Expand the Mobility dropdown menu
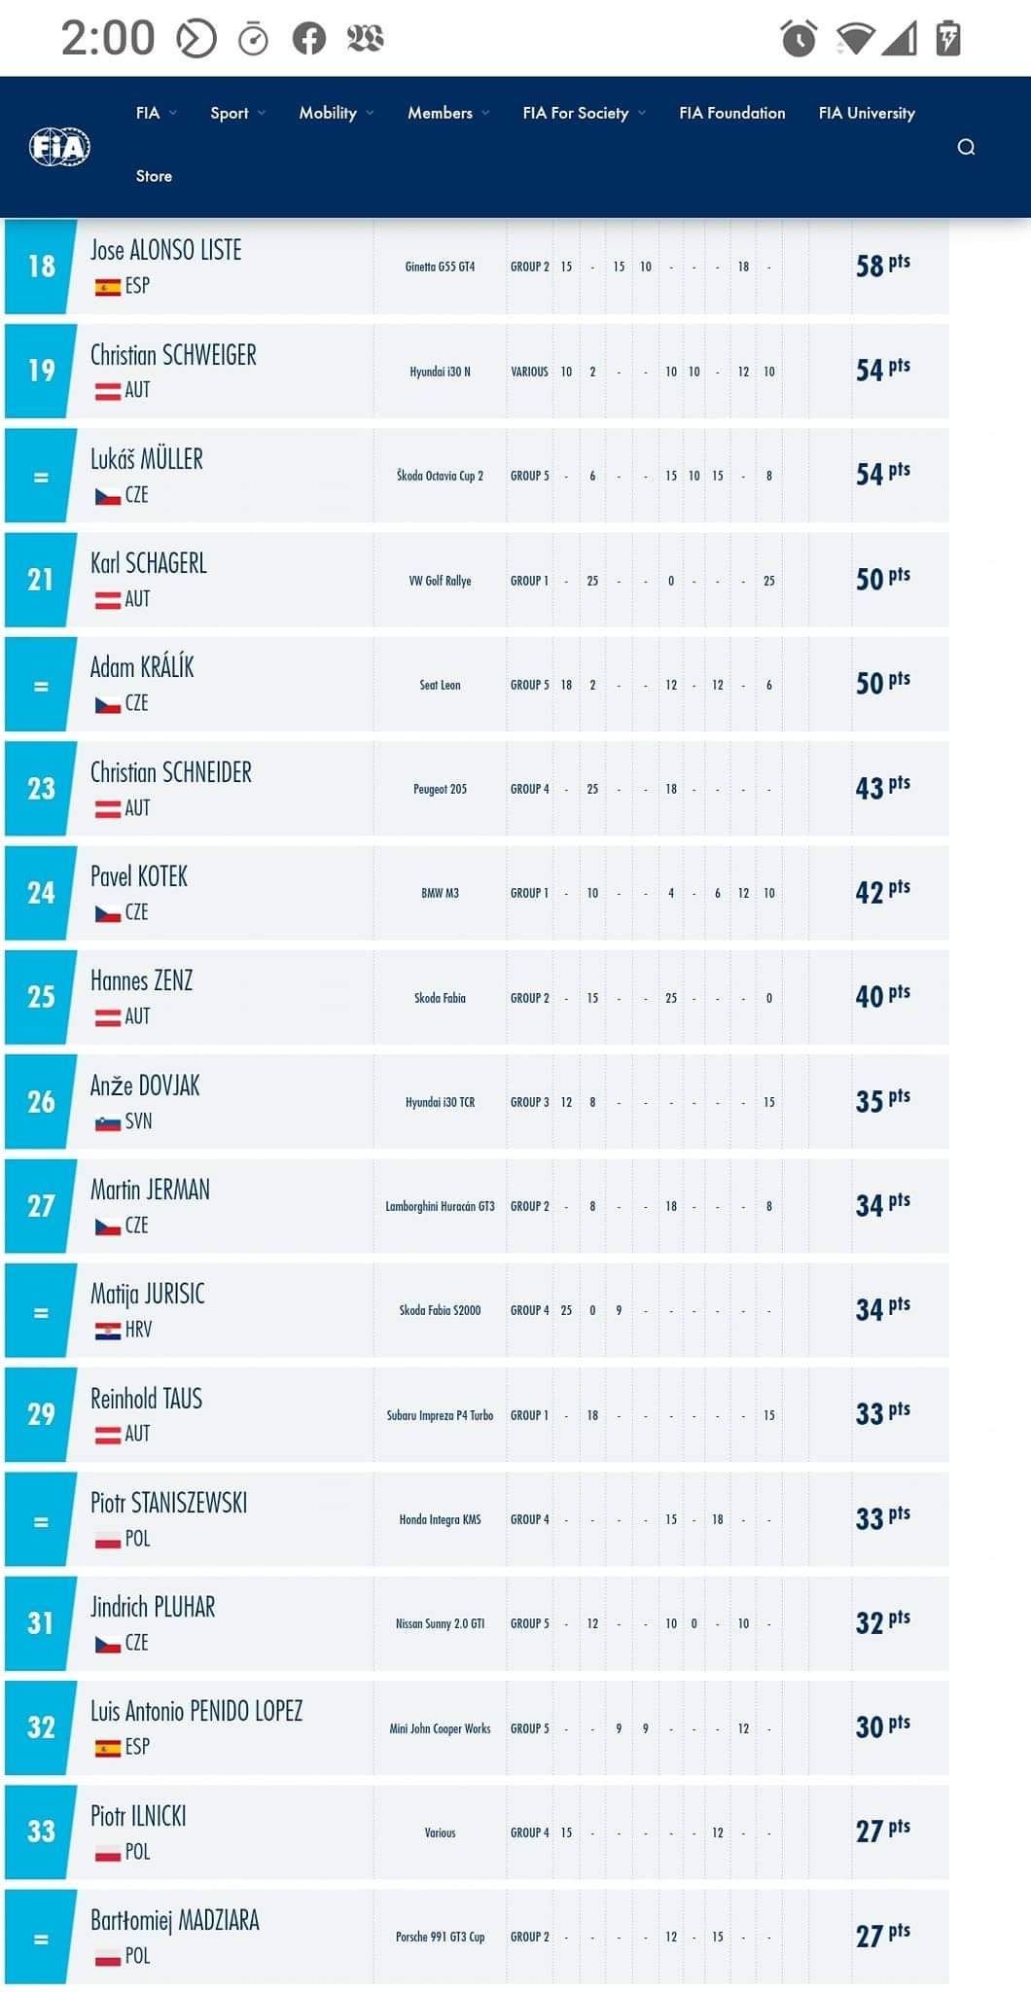This screenshot has height=1992, width=1031. click(x=337, y=113)
